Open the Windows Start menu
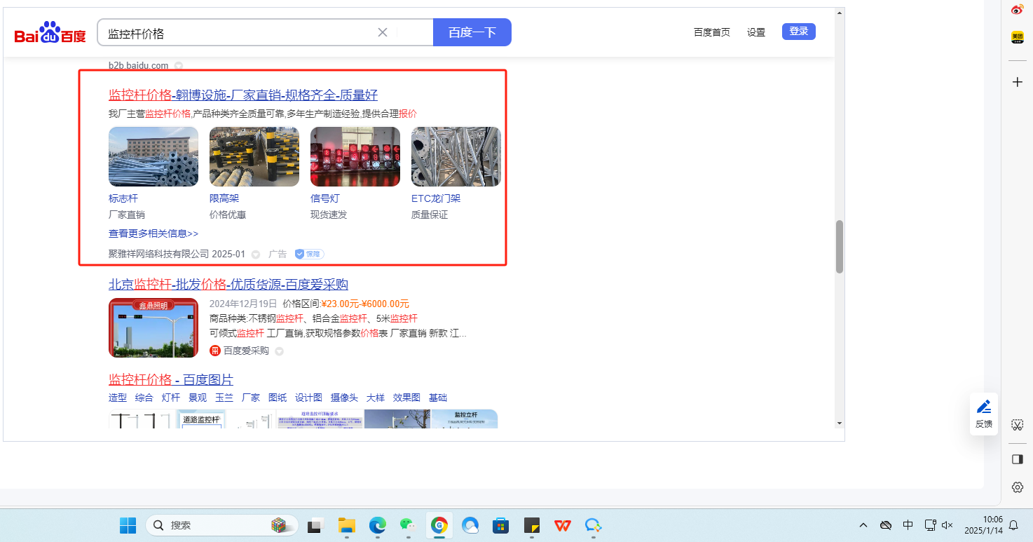The width and height of the screenshot is (1033, 542). pos(128,525)
